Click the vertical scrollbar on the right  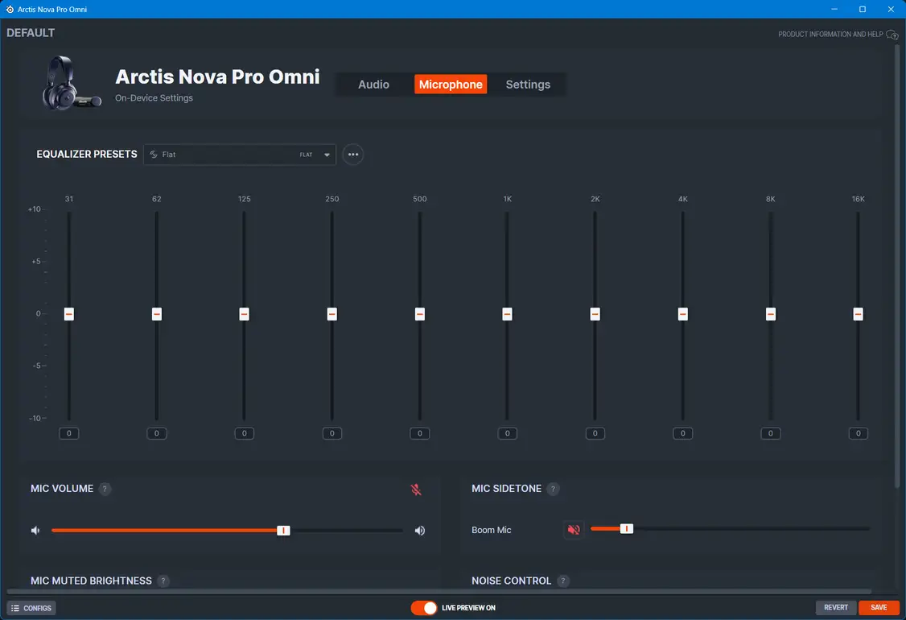click(897, 265)
